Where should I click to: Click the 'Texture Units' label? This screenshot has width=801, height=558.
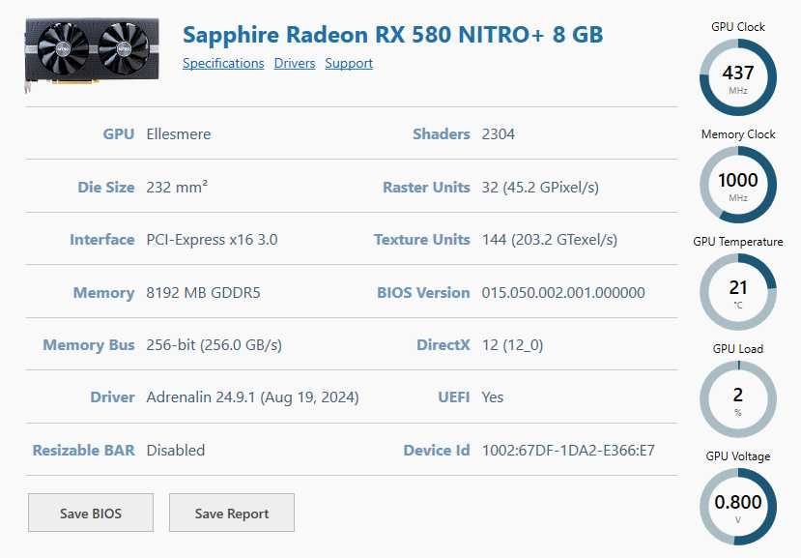pos(422,240)
